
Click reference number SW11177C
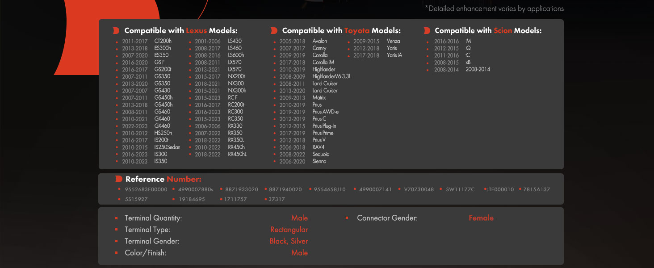(461, 189)
